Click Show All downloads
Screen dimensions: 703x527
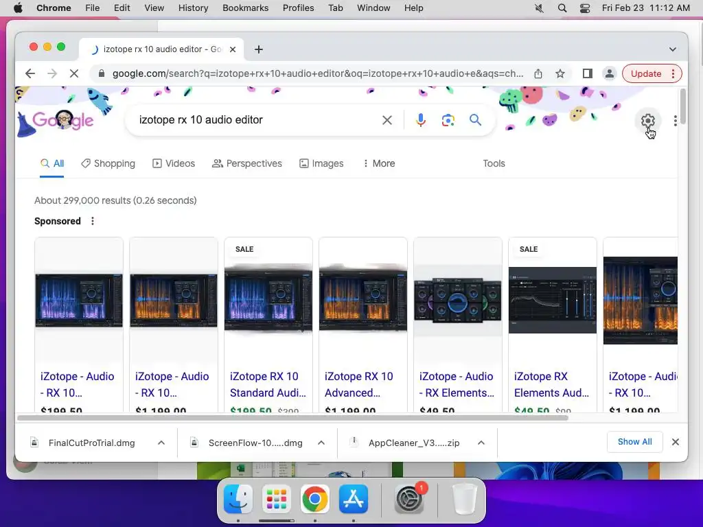point(634,442)
